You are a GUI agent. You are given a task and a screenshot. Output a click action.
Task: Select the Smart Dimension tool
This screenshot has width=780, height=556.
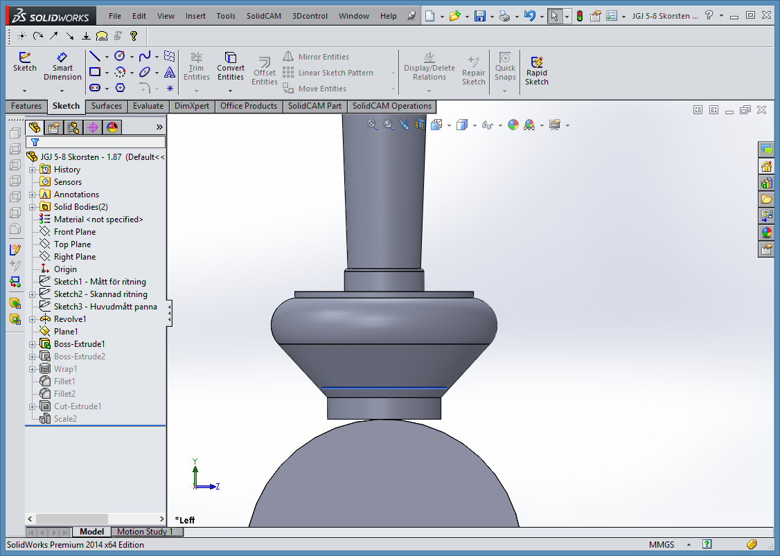[62, 66]
